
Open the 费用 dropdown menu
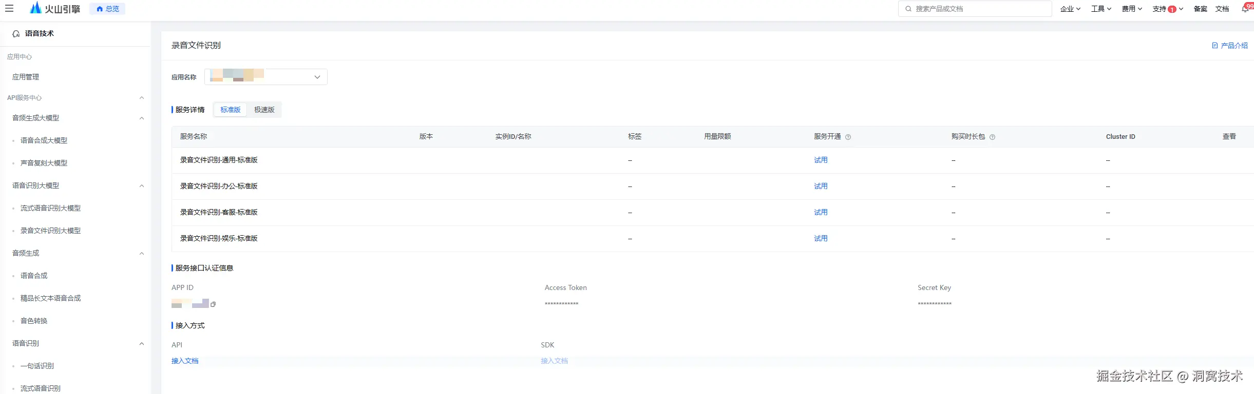(1132, 9)
